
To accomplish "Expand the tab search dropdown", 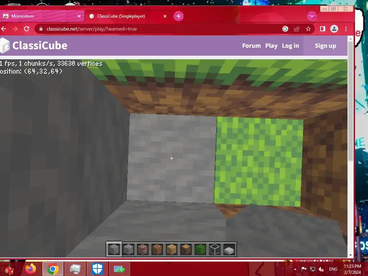I will click(x=312, y=16).
